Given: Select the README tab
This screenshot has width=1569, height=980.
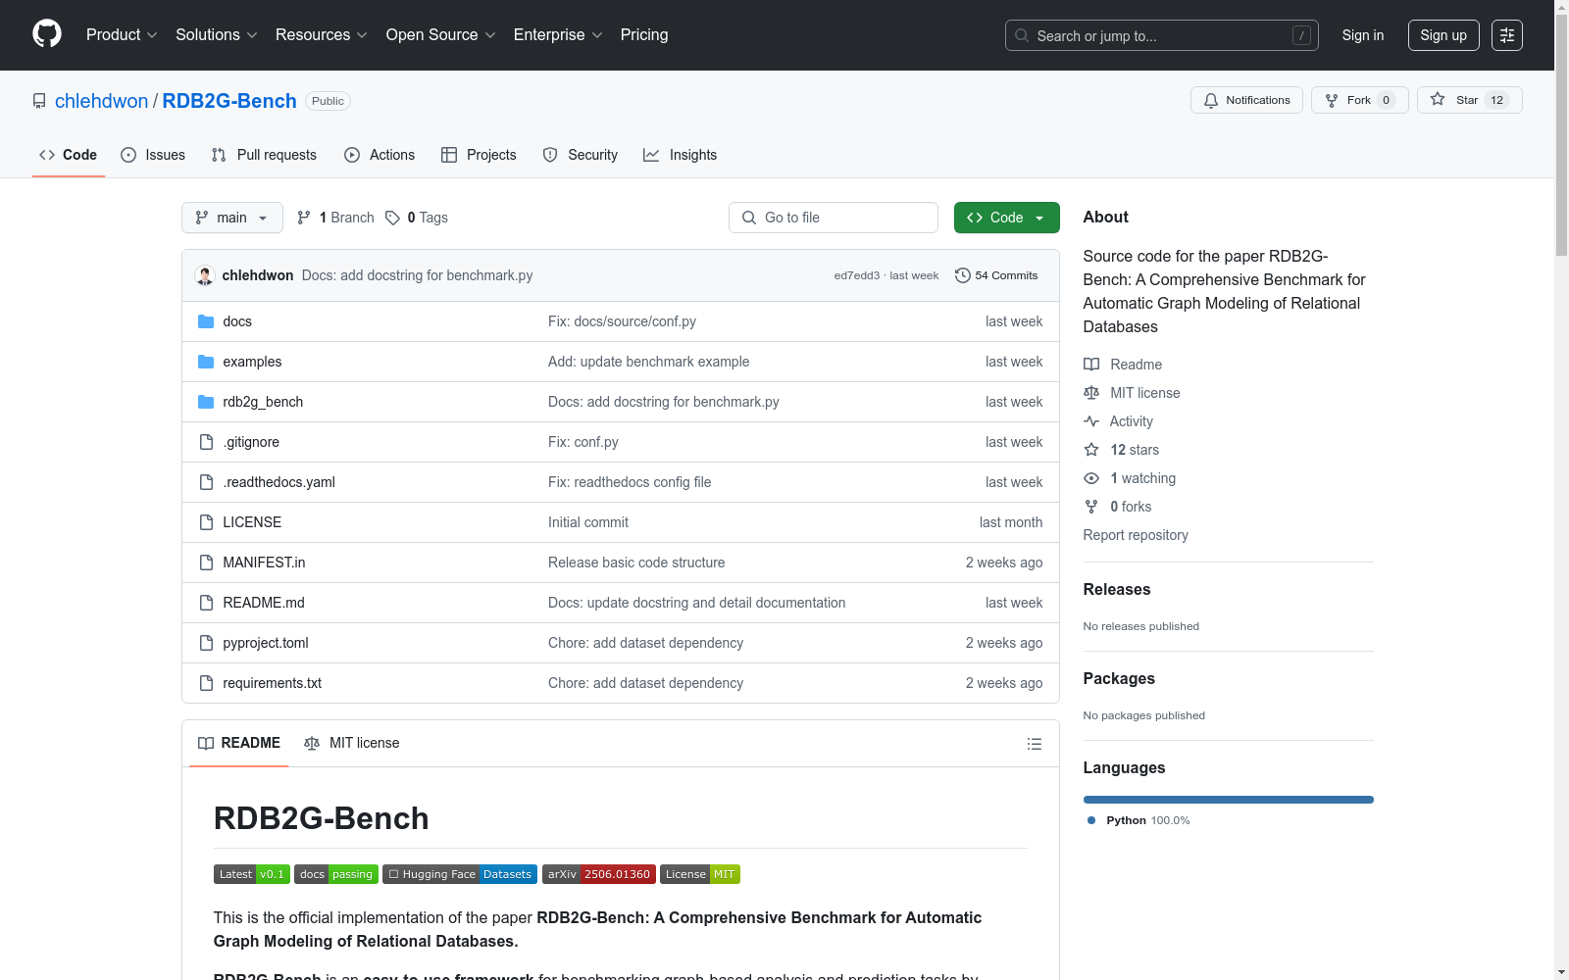Looking at the screenshot, I should 239,743.
